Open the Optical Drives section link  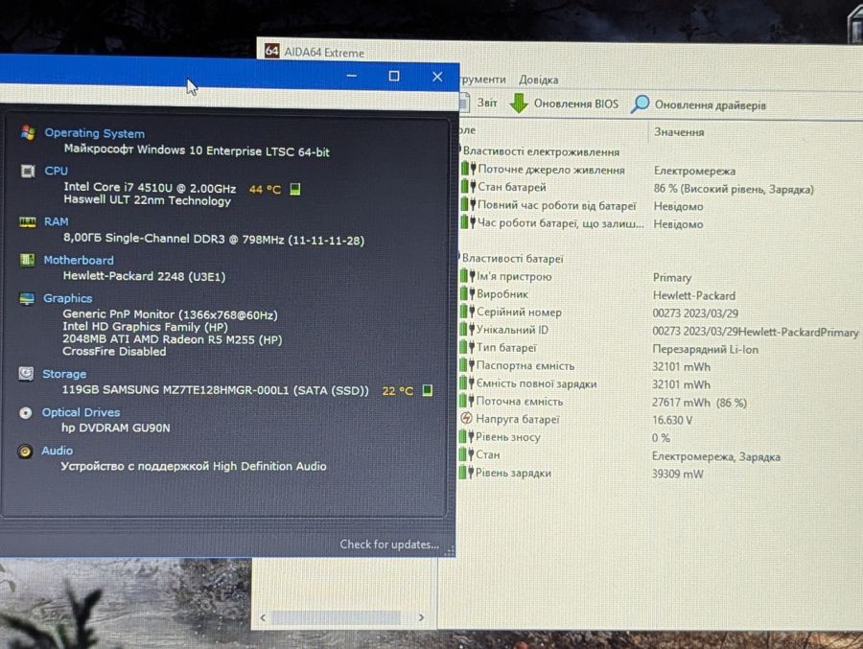[x=81, y=412]
